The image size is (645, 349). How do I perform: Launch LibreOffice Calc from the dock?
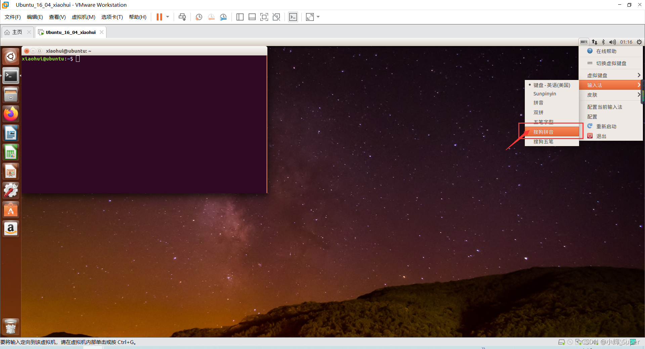(x=11, y=152)
